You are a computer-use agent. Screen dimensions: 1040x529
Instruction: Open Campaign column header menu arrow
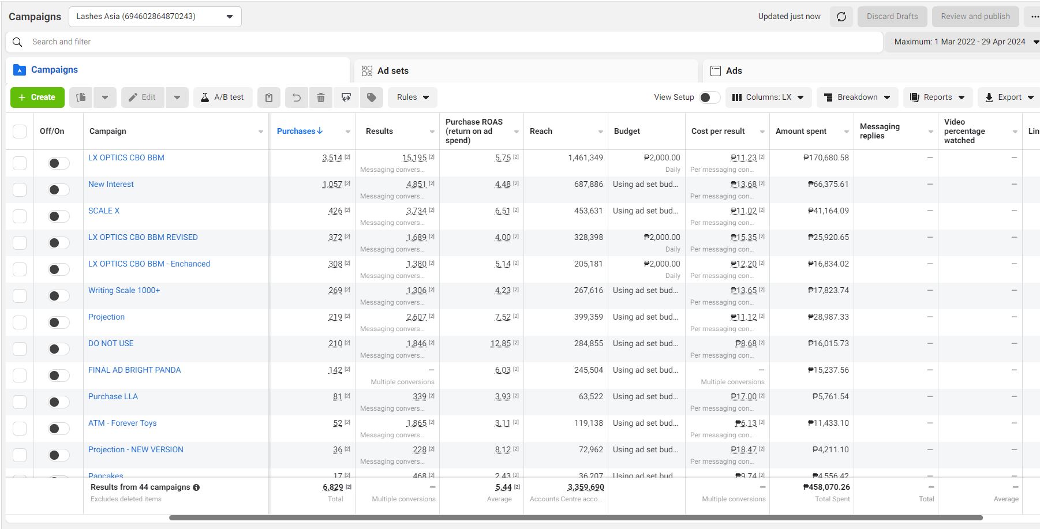tap(261, 132)
